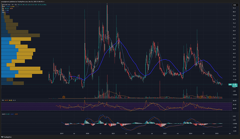This screenshot has width=240, height=139.
Task: Click the 2025 label on time axis
Action: pos(216,133)
